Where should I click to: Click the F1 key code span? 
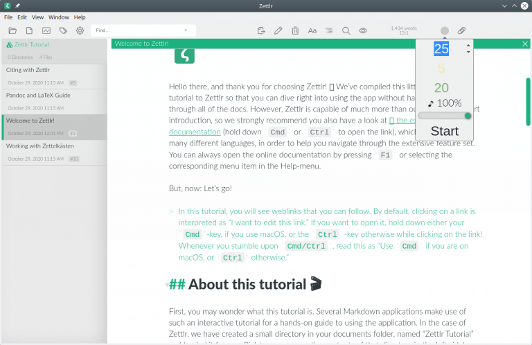(385, 155)
